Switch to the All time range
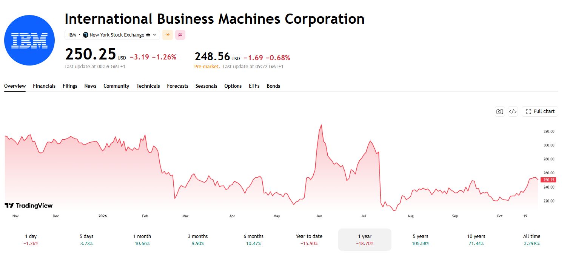The width and height of the screenshot is (567, 253). (x=532, y=239)
